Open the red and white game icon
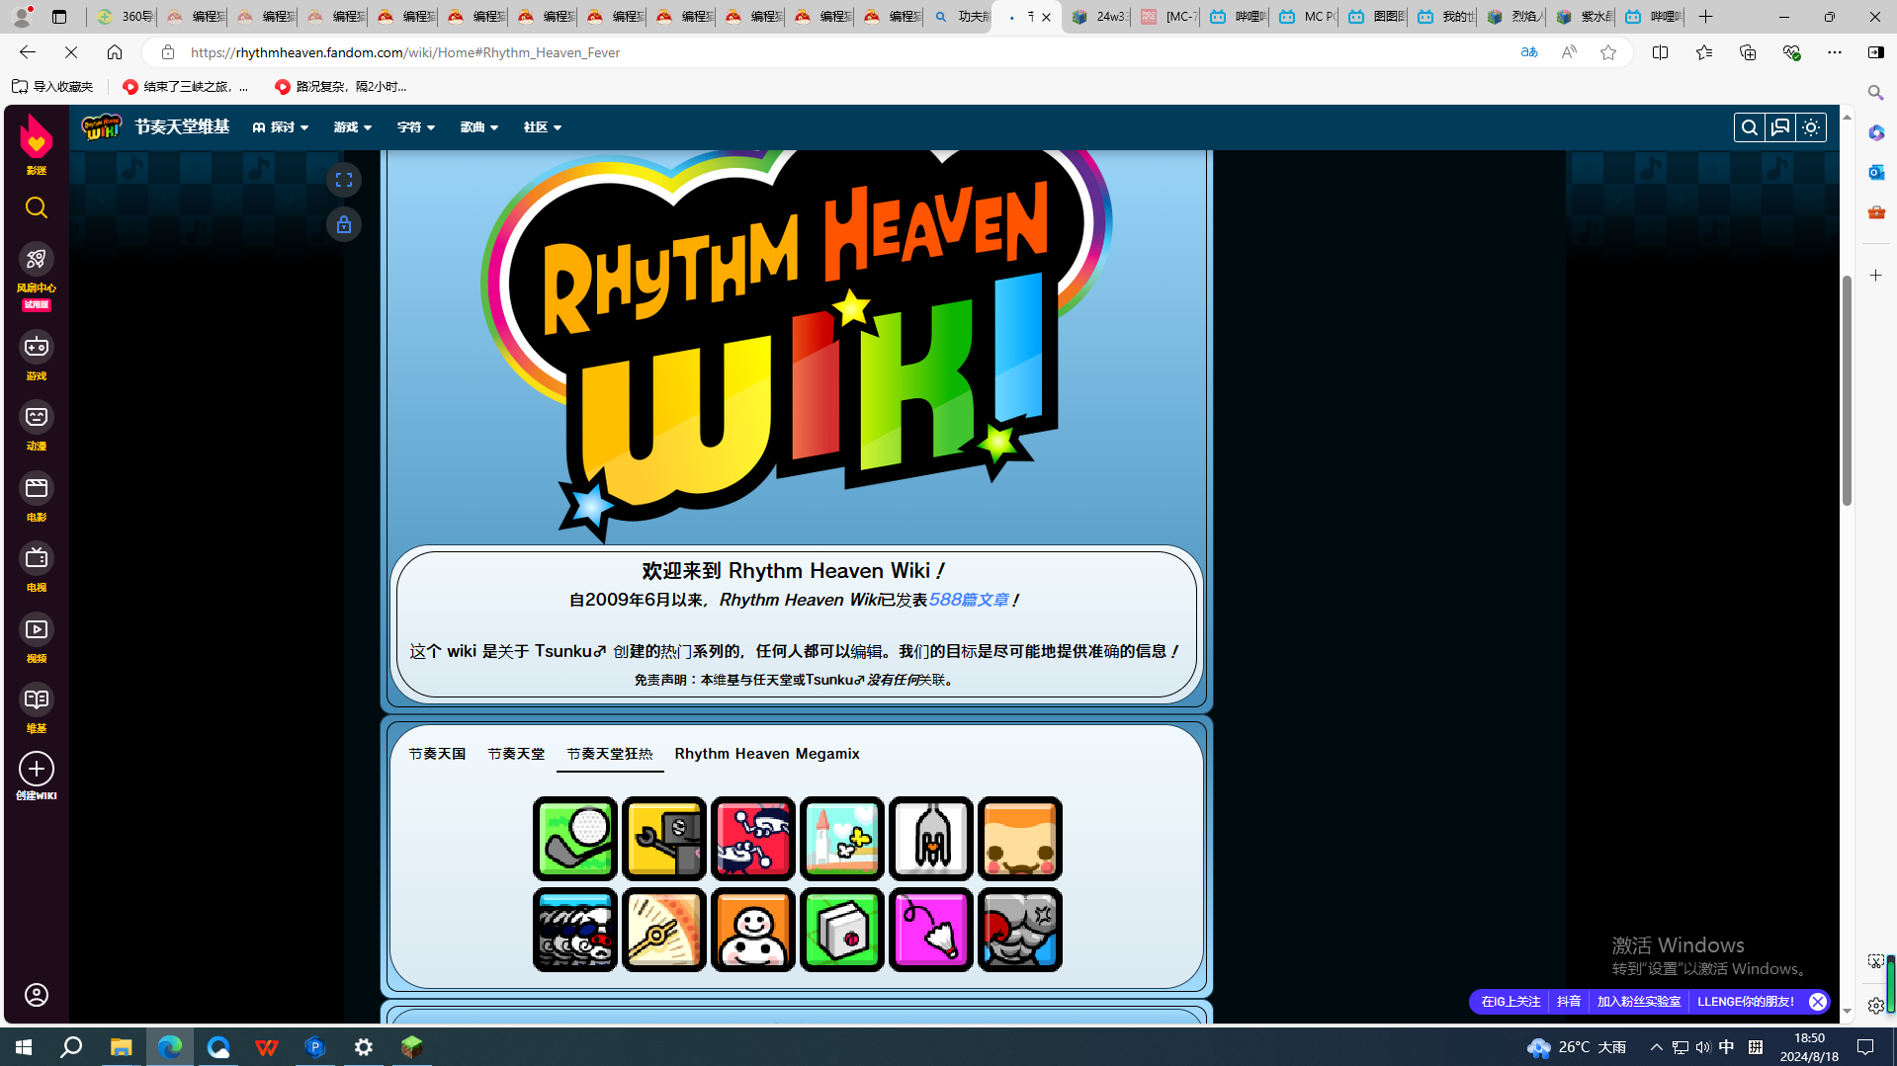This screenshot has width=1897, height=1066. 753,839
